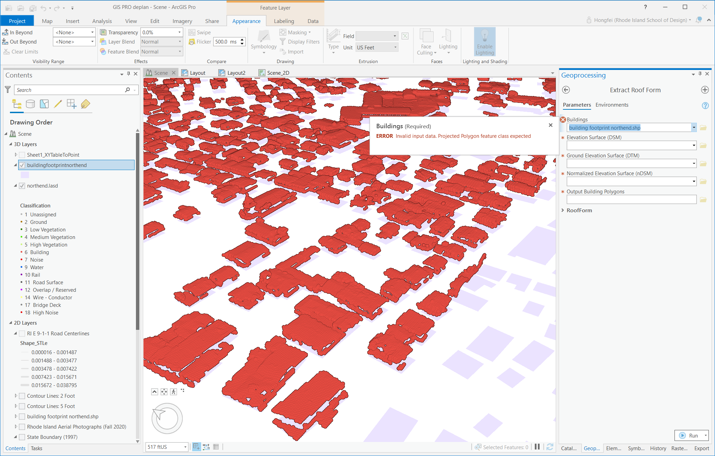Pause drawing with the status bar pause icon
This screenshot has height=456, width=715.
pos(537,447)
